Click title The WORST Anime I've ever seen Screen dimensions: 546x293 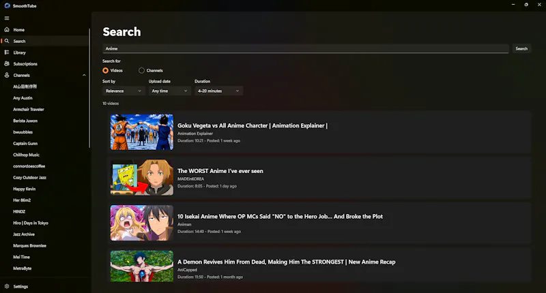coord(220,171)
